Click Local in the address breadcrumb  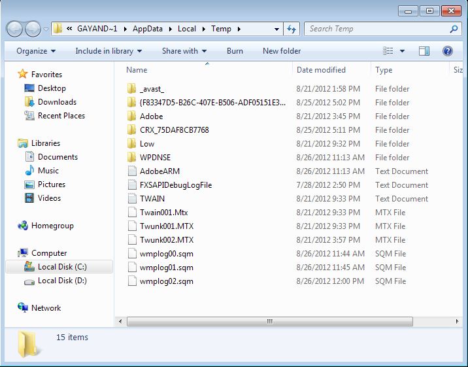point(187,29)
